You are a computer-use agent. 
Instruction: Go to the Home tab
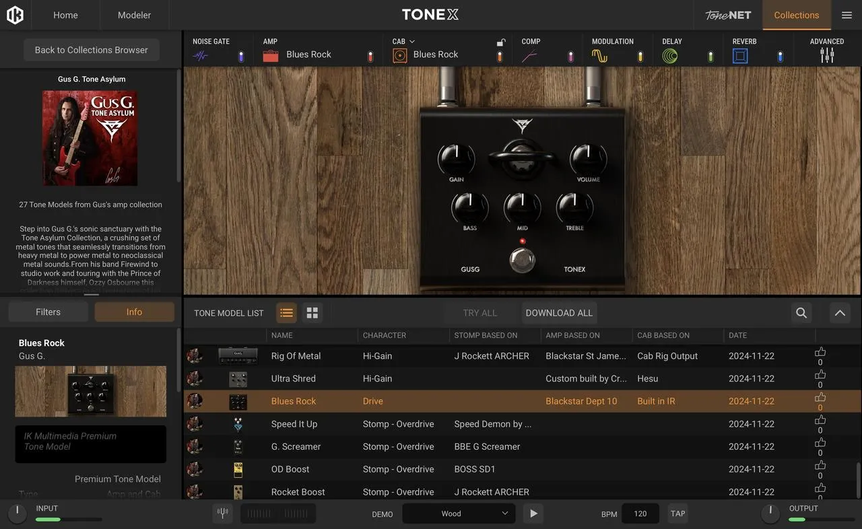(65, 15)
